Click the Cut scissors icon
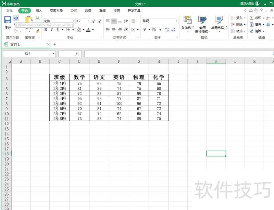This screenshot has width=274, height=210. coord(37,18)
